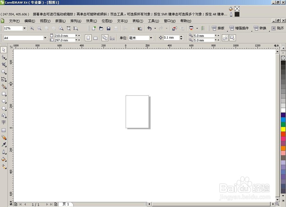The height and width of the screenshot is (207, 286).
Task: Click the no-color X swatch in palette
Action: (283, 58)
